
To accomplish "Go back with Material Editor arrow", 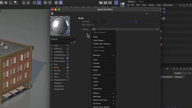I will click(x=147, y=13).
